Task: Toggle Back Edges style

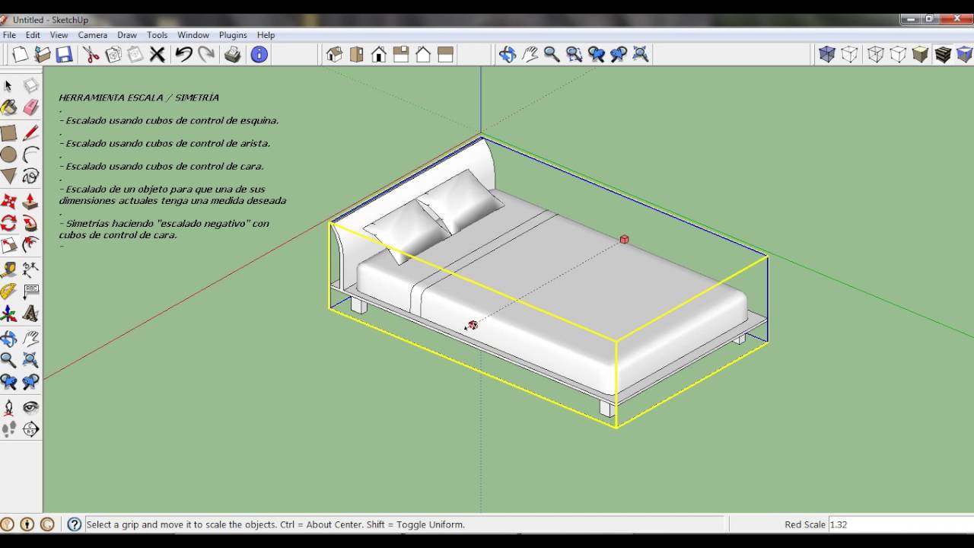Action: click(x=849, y=54)
